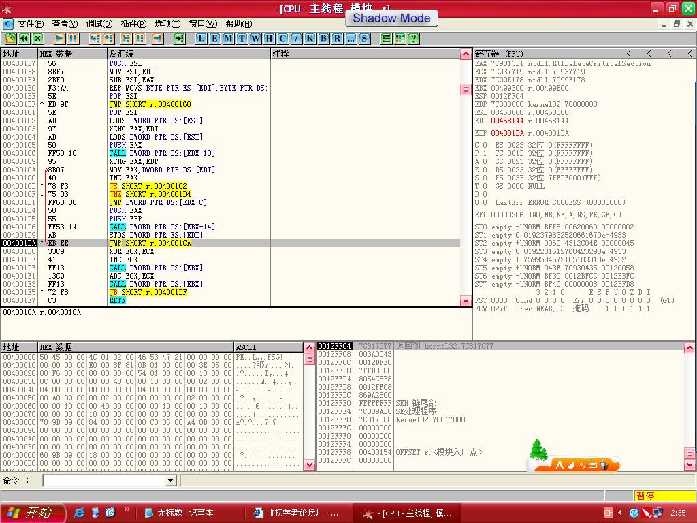This screenshot has width=697, height=523.
Task: Click the 寄存器 (FPU) header to switch view
Action: [x=499, y=53]
